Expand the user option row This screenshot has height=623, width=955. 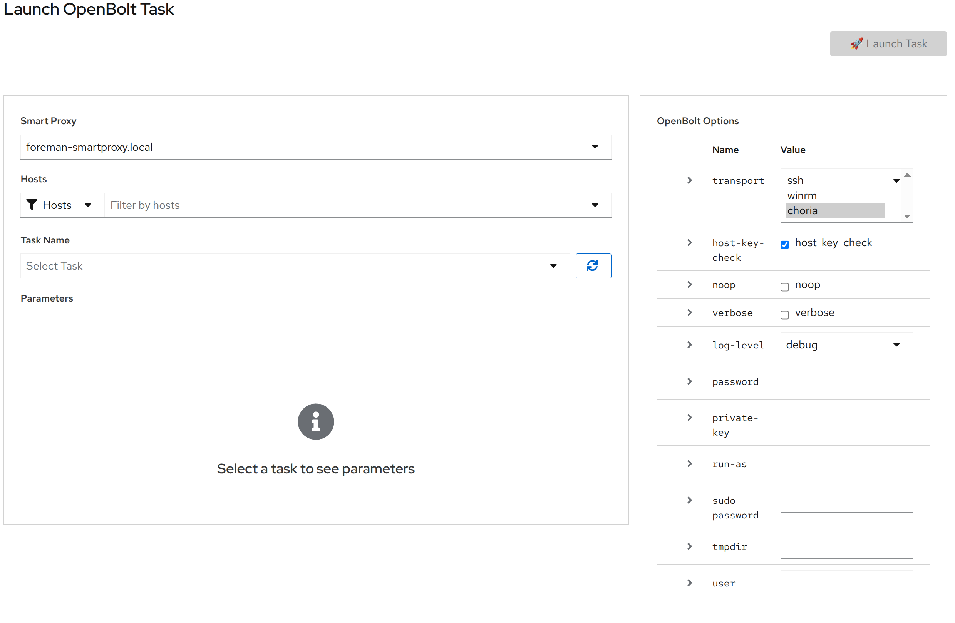pos(689,583)
